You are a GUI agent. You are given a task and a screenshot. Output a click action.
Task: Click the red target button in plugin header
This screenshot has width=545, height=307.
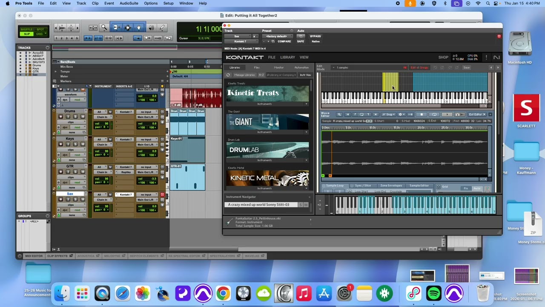click(499, 36)
